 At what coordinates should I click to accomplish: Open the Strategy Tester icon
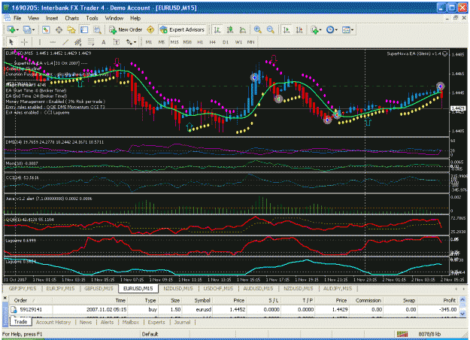pos(97,29)
